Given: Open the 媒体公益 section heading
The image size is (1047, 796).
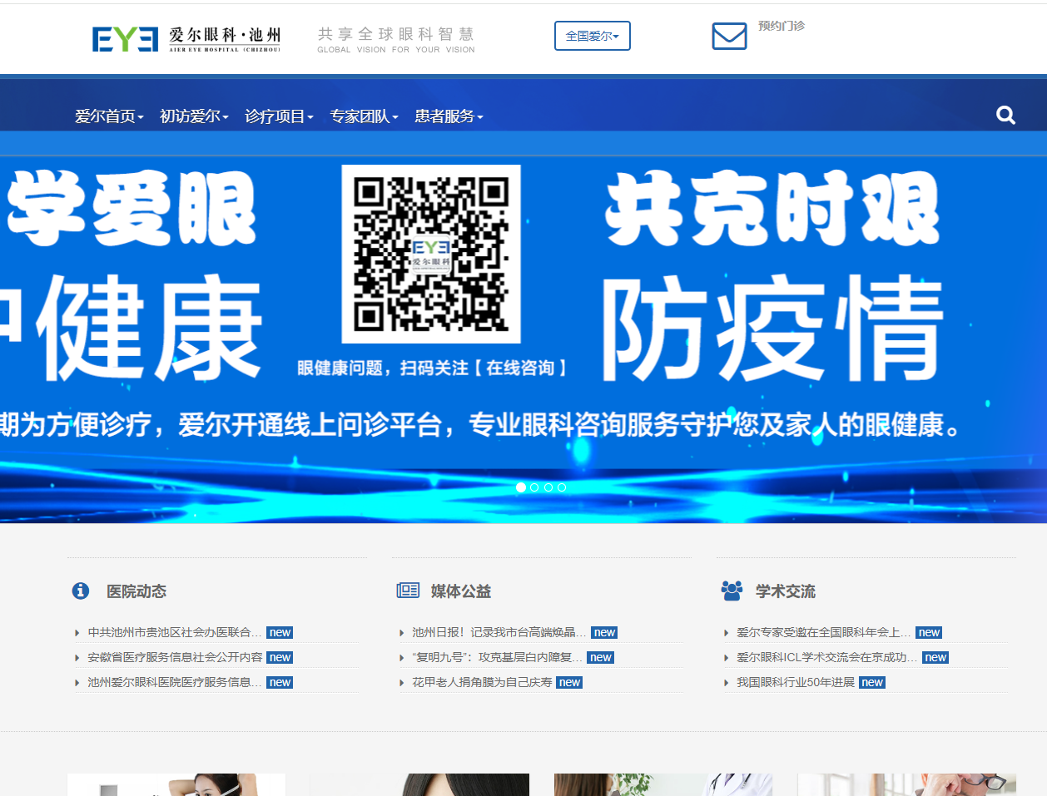Looking at the screenshot, I should [x=461, y=591].
